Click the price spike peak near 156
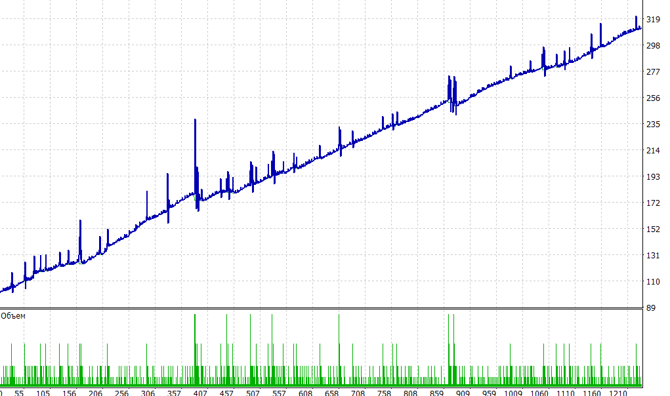 (x=80, y=222)
